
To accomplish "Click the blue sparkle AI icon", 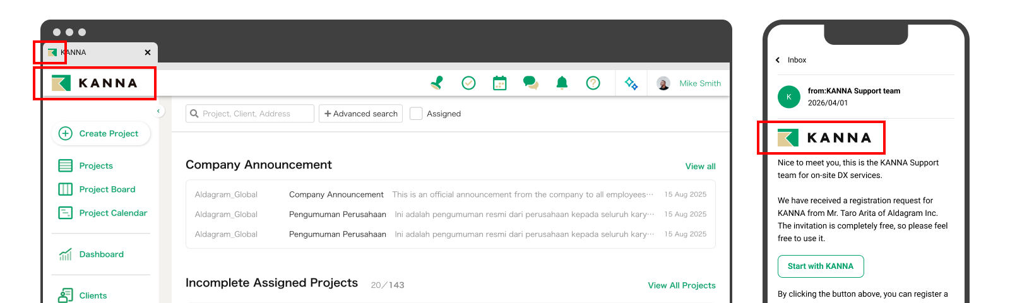I will click(631, 83).
